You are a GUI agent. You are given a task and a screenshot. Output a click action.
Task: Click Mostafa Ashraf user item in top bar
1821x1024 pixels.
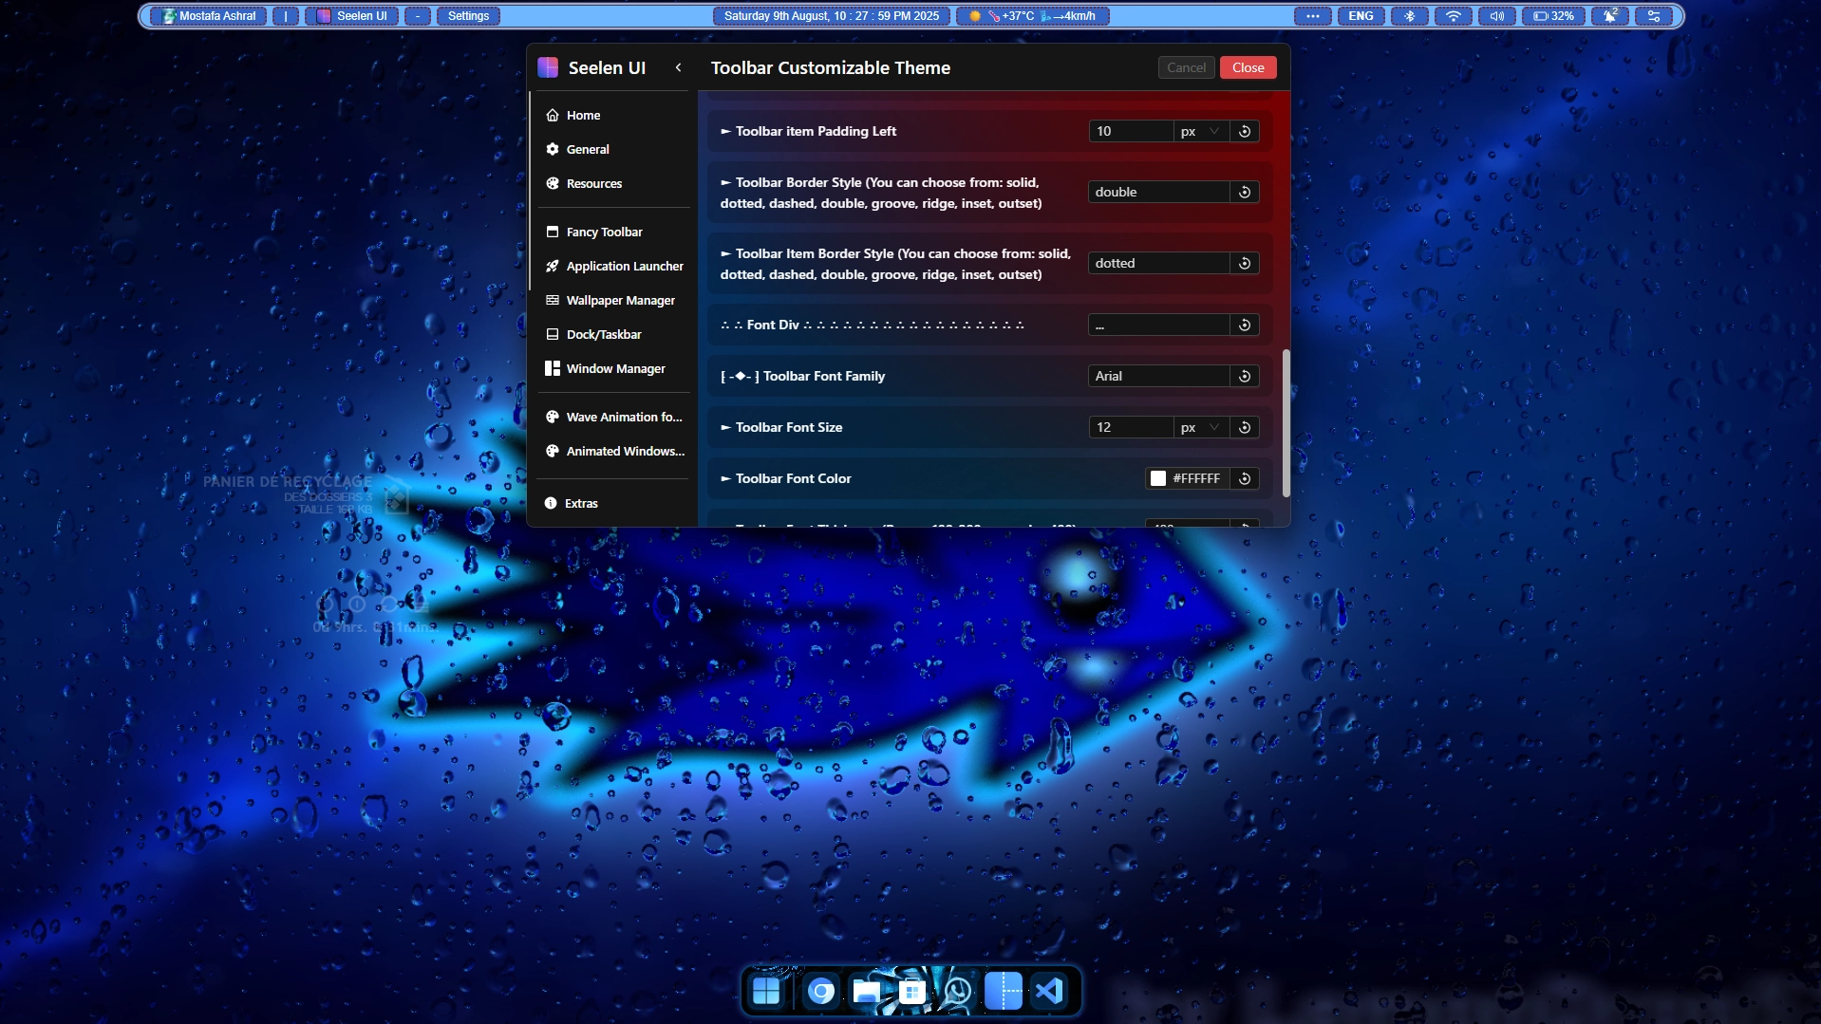[x=209, y=16]
